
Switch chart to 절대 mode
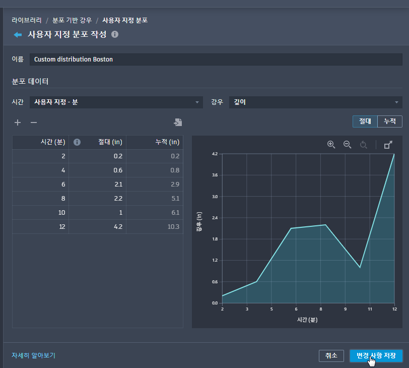tap(365, 121)
